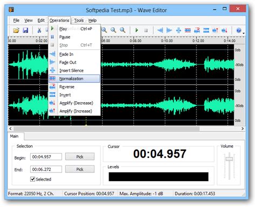Image resolution: width=256 pixels, height=207 pixels.
Task: Click the End time input field
Action: tap(46, 169)
